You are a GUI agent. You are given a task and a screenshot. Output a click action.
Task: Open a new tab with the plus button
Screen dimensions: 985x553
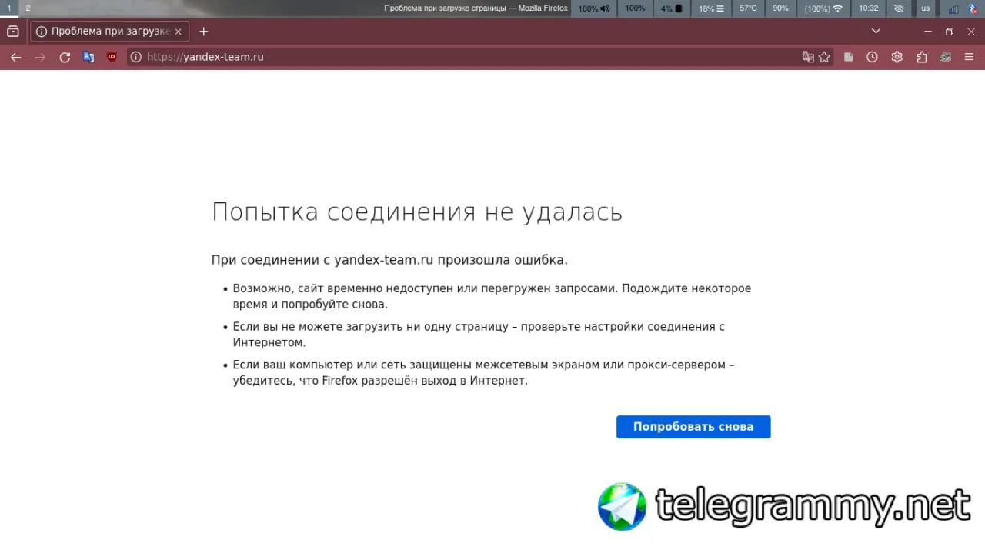(203, 32)
